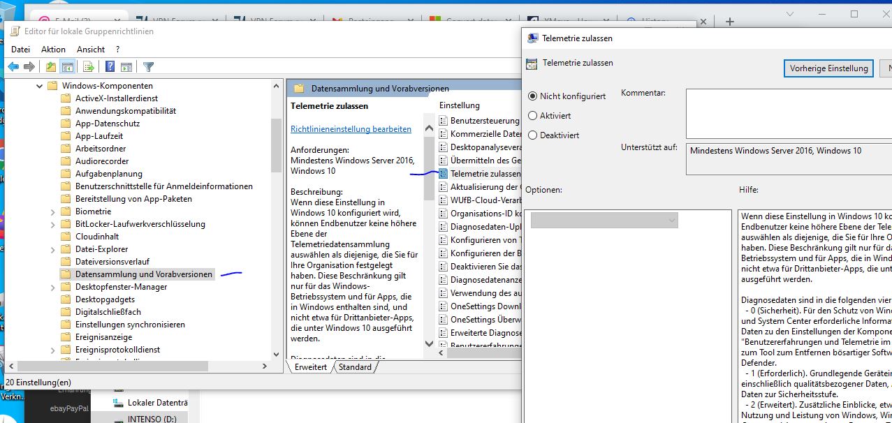Click the Vorherige Einstellung button

pos(828,68)
